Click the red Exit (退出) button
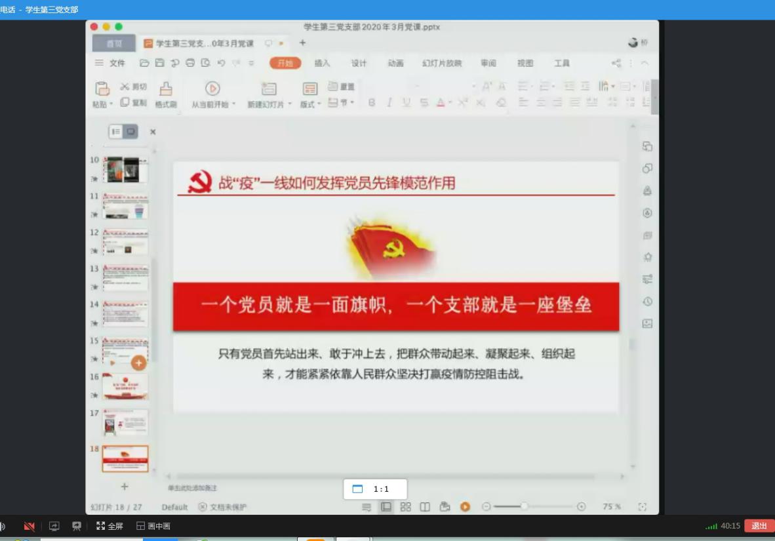 tap(759, 526)
